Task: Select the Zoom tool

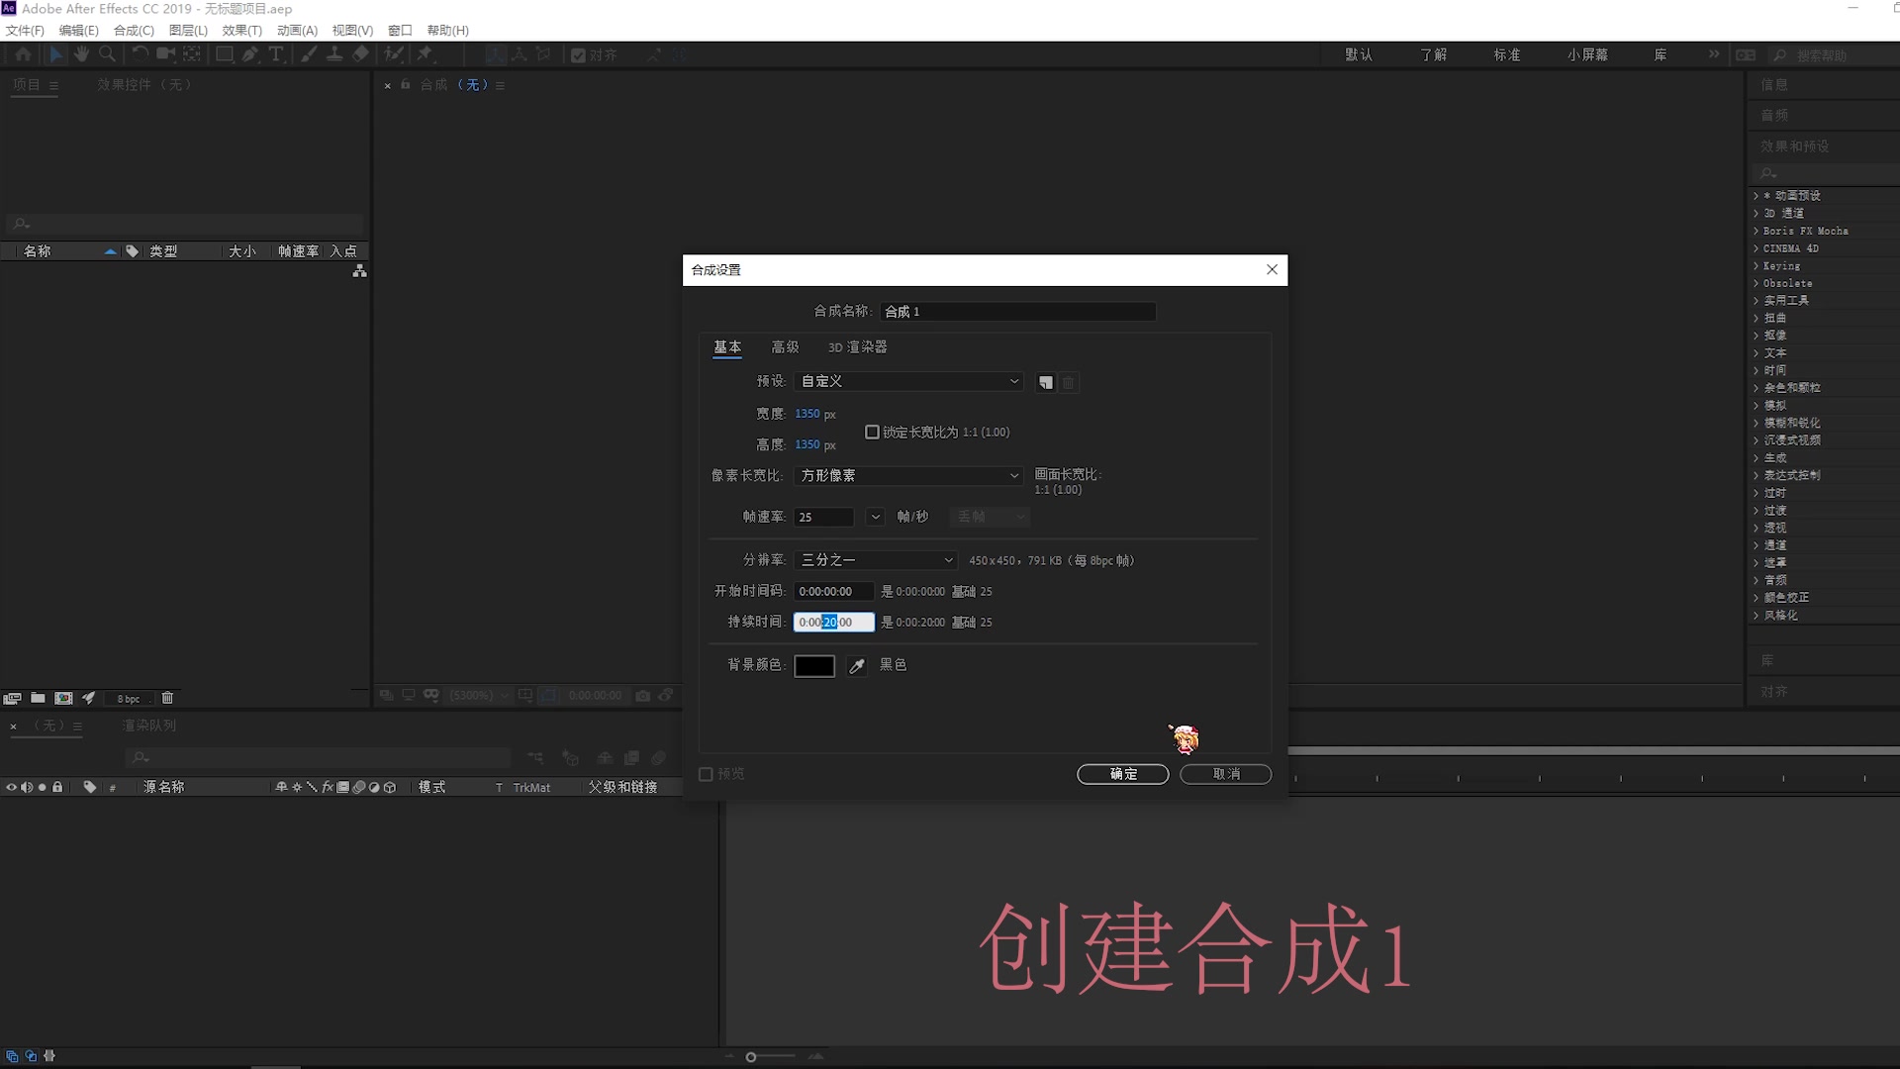Action: tap(108, 54)
